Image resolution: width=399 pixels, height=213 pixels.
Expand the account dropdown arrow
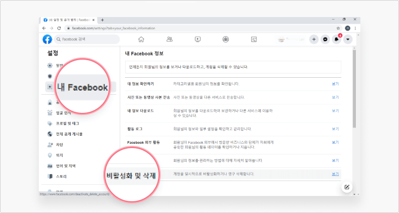tap(348, 39)
